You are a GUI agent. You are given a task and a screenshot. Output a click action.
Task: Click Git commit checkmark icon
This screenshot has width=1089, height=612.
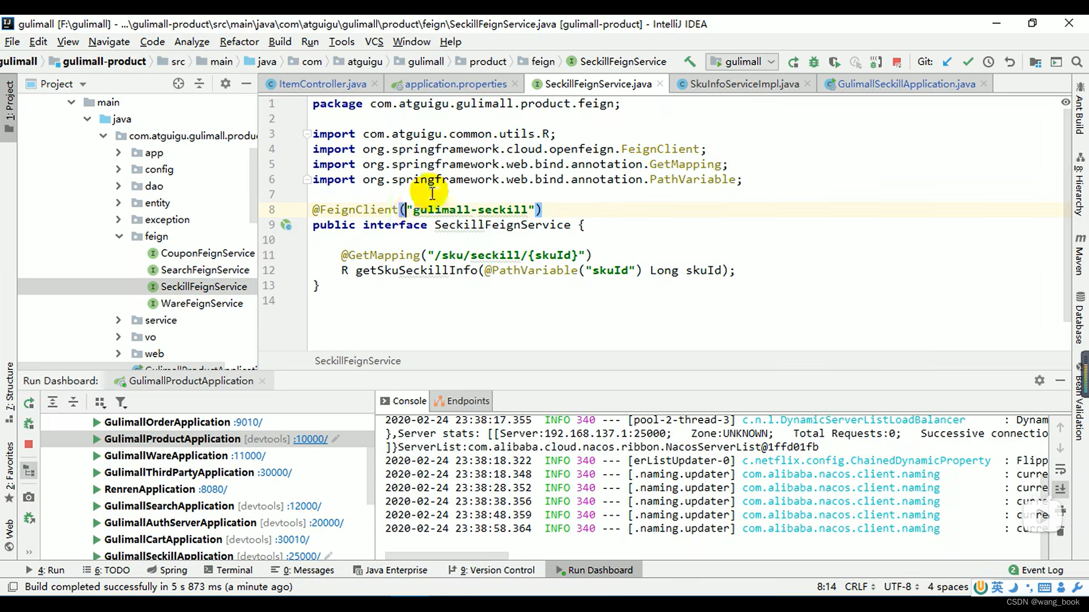(968, 62)
